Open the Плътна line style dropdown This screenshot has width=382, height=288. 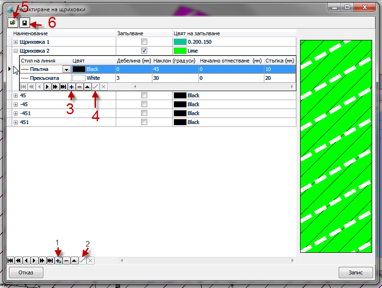point(66,69)
